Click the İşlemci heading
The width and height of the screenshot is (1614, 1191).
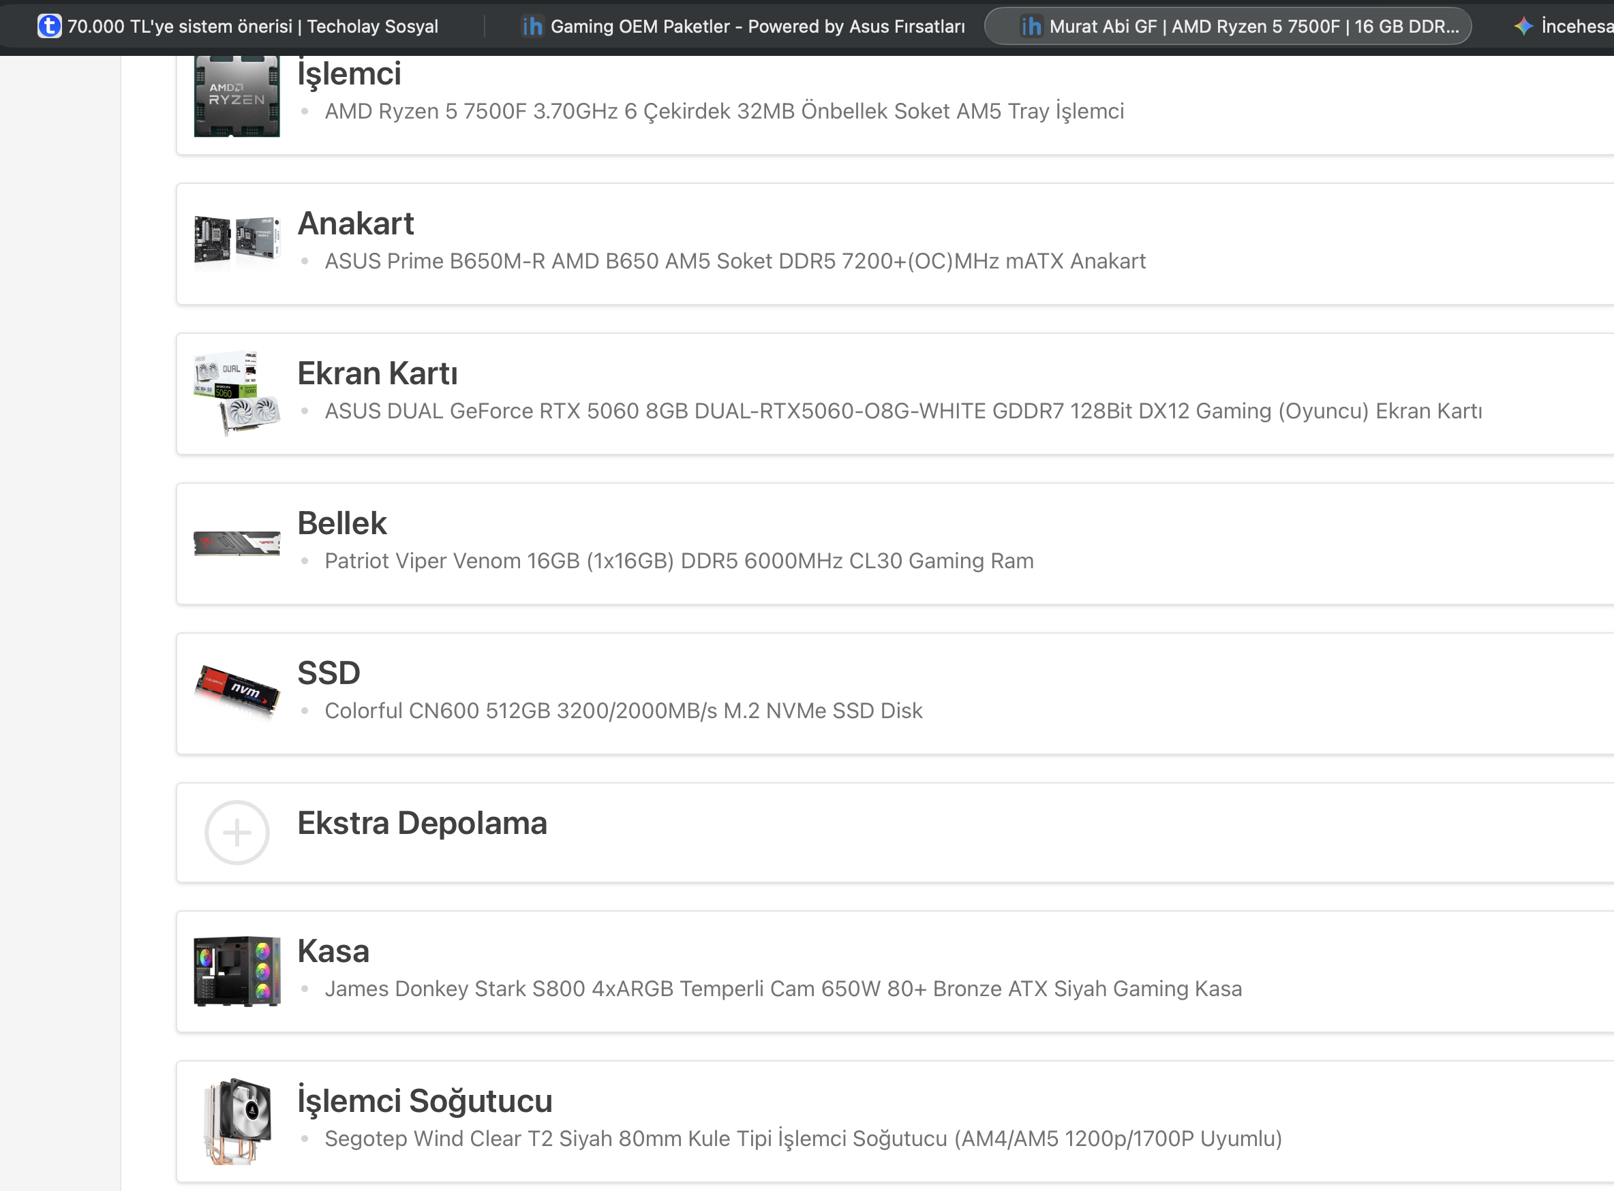[x=349, y=74]
